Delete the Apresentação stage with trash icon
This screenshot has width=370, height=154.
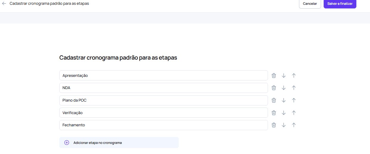pos(274,75)
